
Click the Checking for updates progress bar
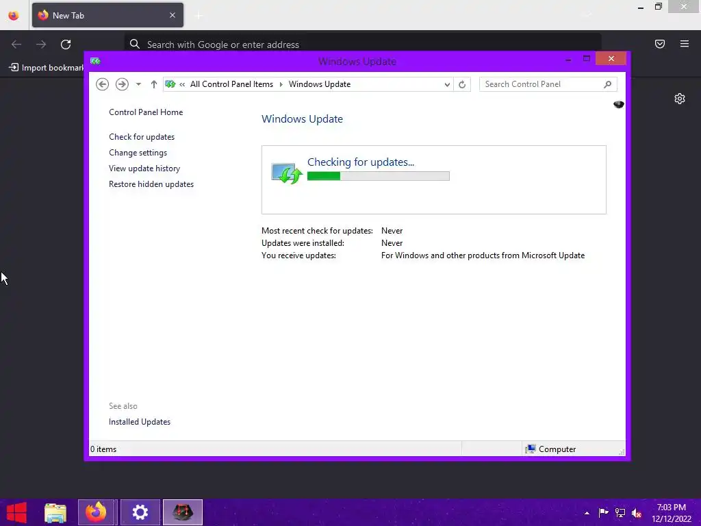click(x=378, y=176)
